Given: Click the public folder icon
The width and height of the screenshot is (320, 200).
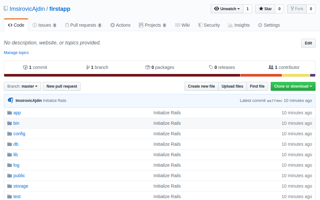Looking at the screenshot, I should [10, 176].
